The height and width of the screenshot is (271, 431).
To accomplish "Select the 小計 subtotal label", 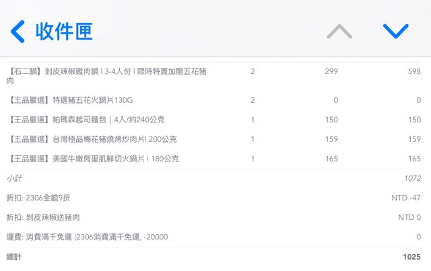I will 14,178.
